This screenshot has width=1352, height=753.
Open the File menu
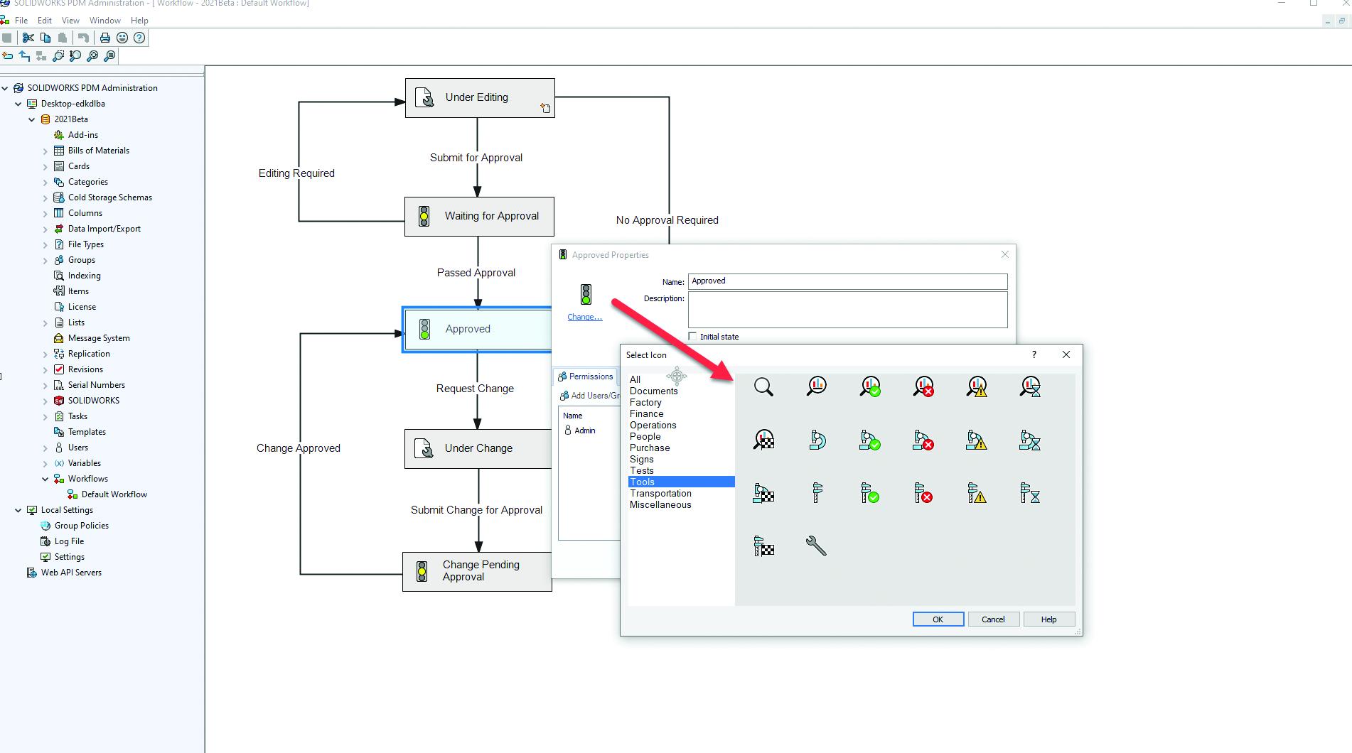pos(21,21)
